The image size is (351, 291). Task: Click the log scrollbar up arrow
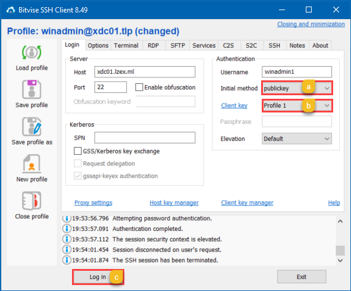[x=340, y=221]
